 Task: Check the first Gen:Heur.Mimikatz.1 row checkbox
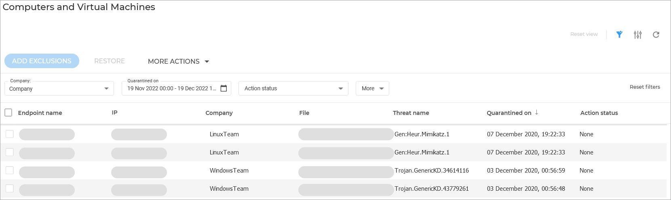pyautogui.click(x=10, y=134)
